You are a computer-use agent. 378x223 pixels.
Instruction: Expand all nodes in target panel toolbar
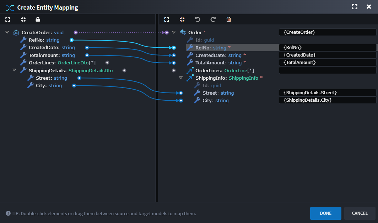coord(166,20)
